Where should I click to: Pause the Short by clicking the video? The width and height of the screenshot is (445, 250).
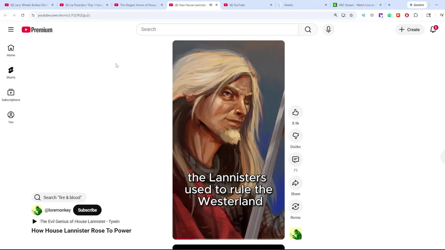228,140
